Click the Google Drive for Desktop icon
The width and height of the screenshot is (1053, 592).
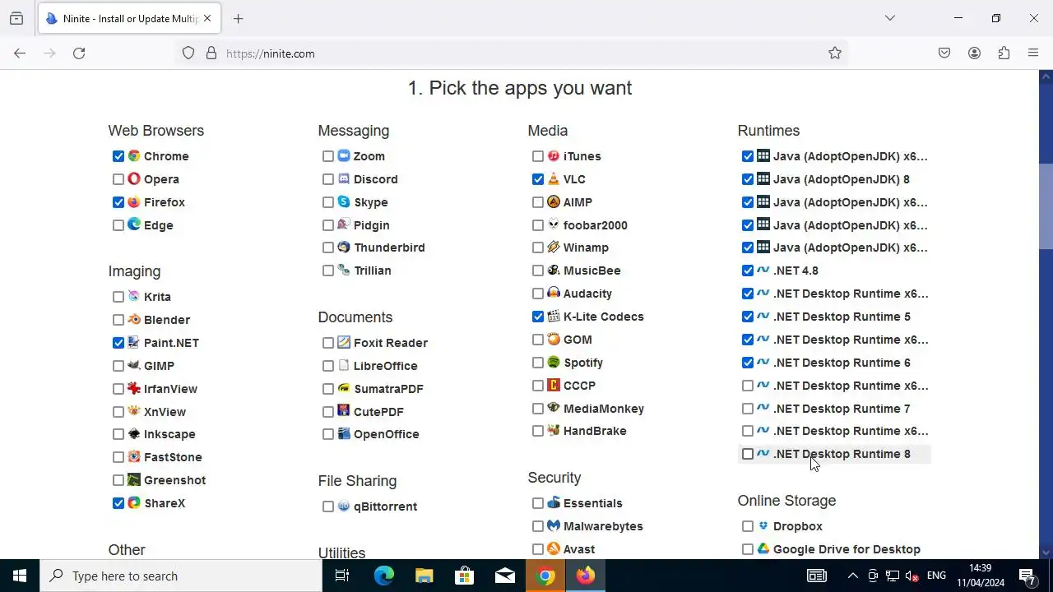763,548
